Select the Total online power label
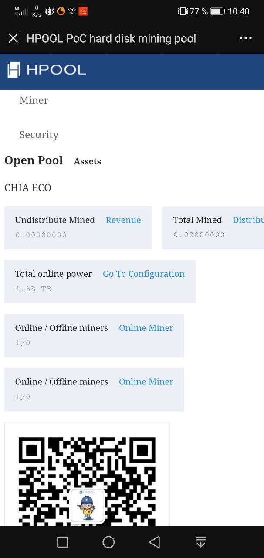The width and height of the screenshot is (264, 558). click(54, 274)
